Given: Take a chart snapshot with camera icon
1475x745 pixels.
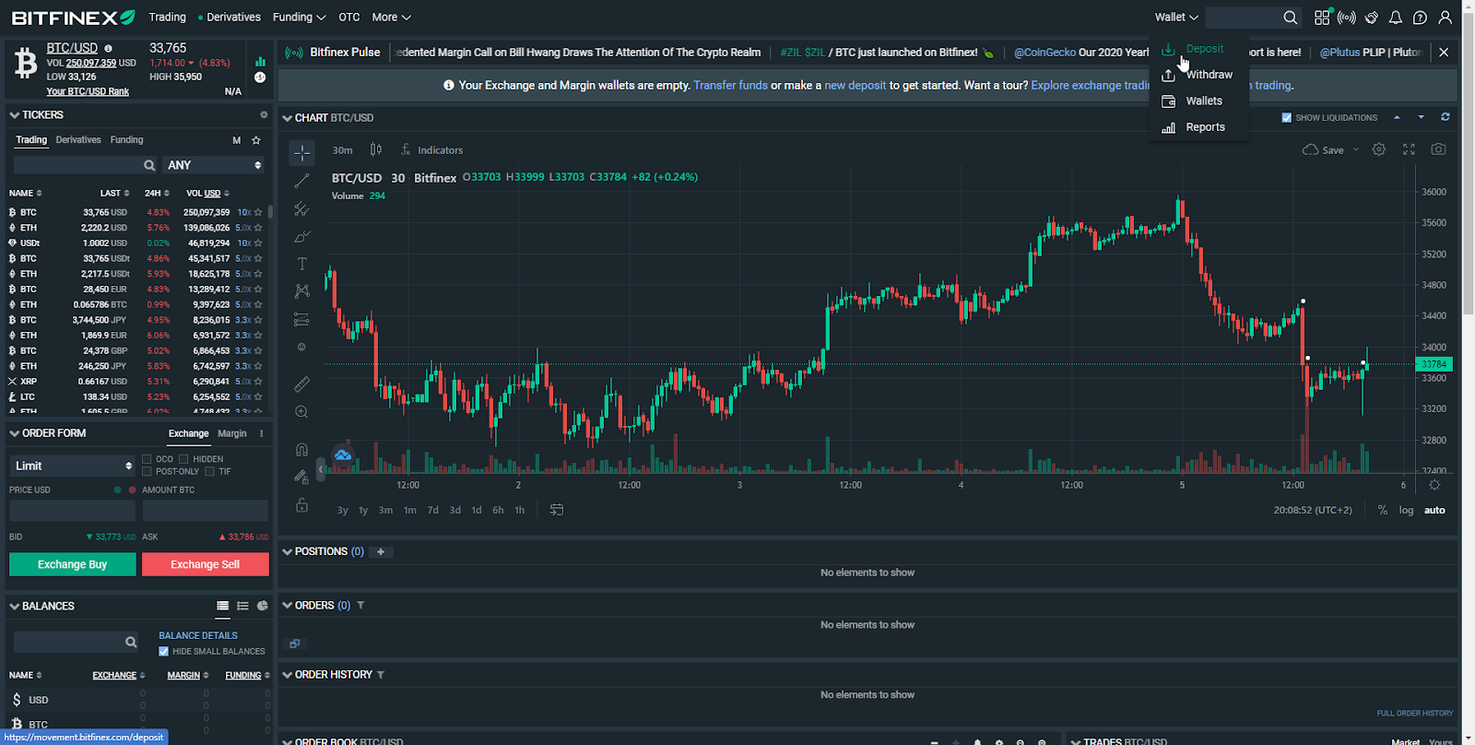Looking at the screenshot, I should click(x=1438, y=149).
